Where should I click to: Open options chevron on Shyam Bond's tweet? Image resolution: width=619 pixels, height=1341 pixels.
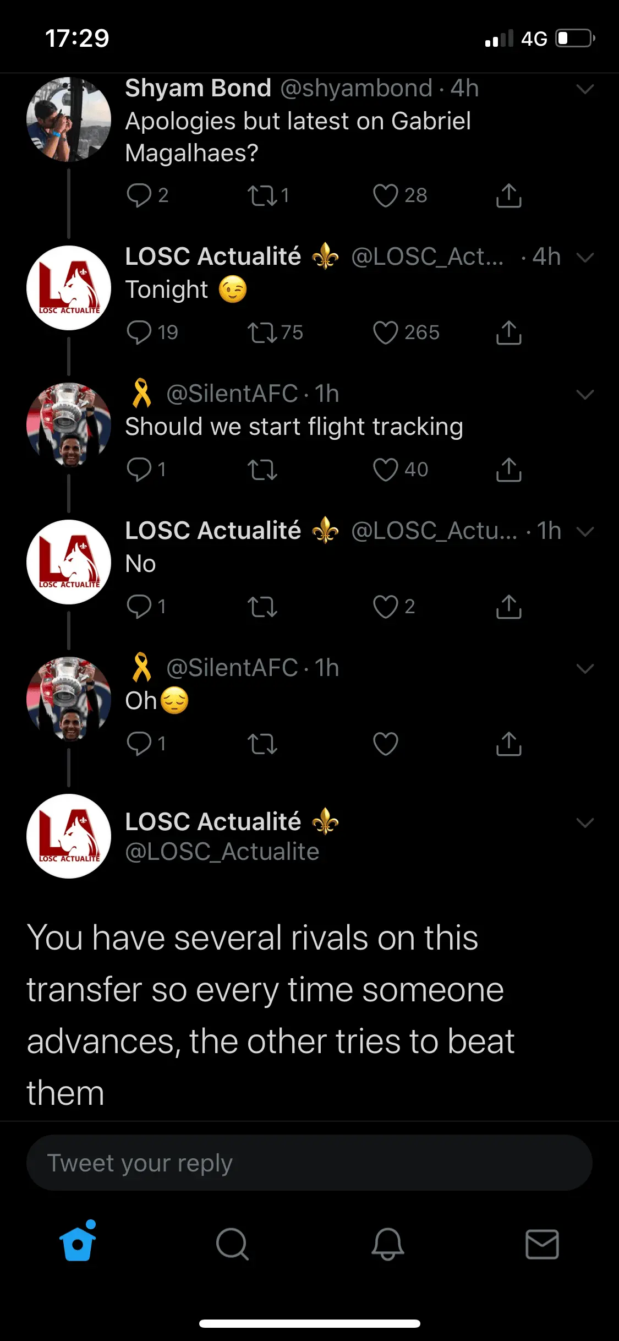pos(585,89)
